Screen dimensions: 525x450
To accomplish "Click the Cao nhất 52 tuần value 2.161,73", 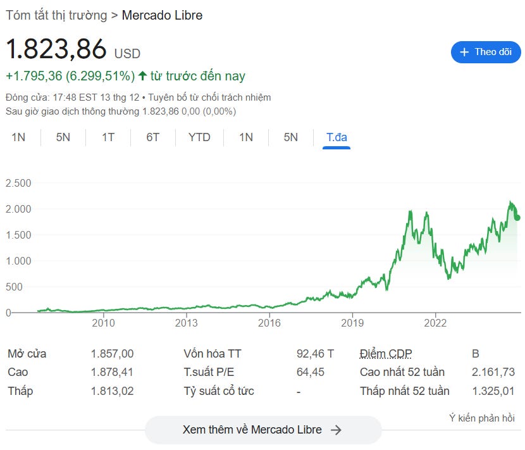I will 493,372.
